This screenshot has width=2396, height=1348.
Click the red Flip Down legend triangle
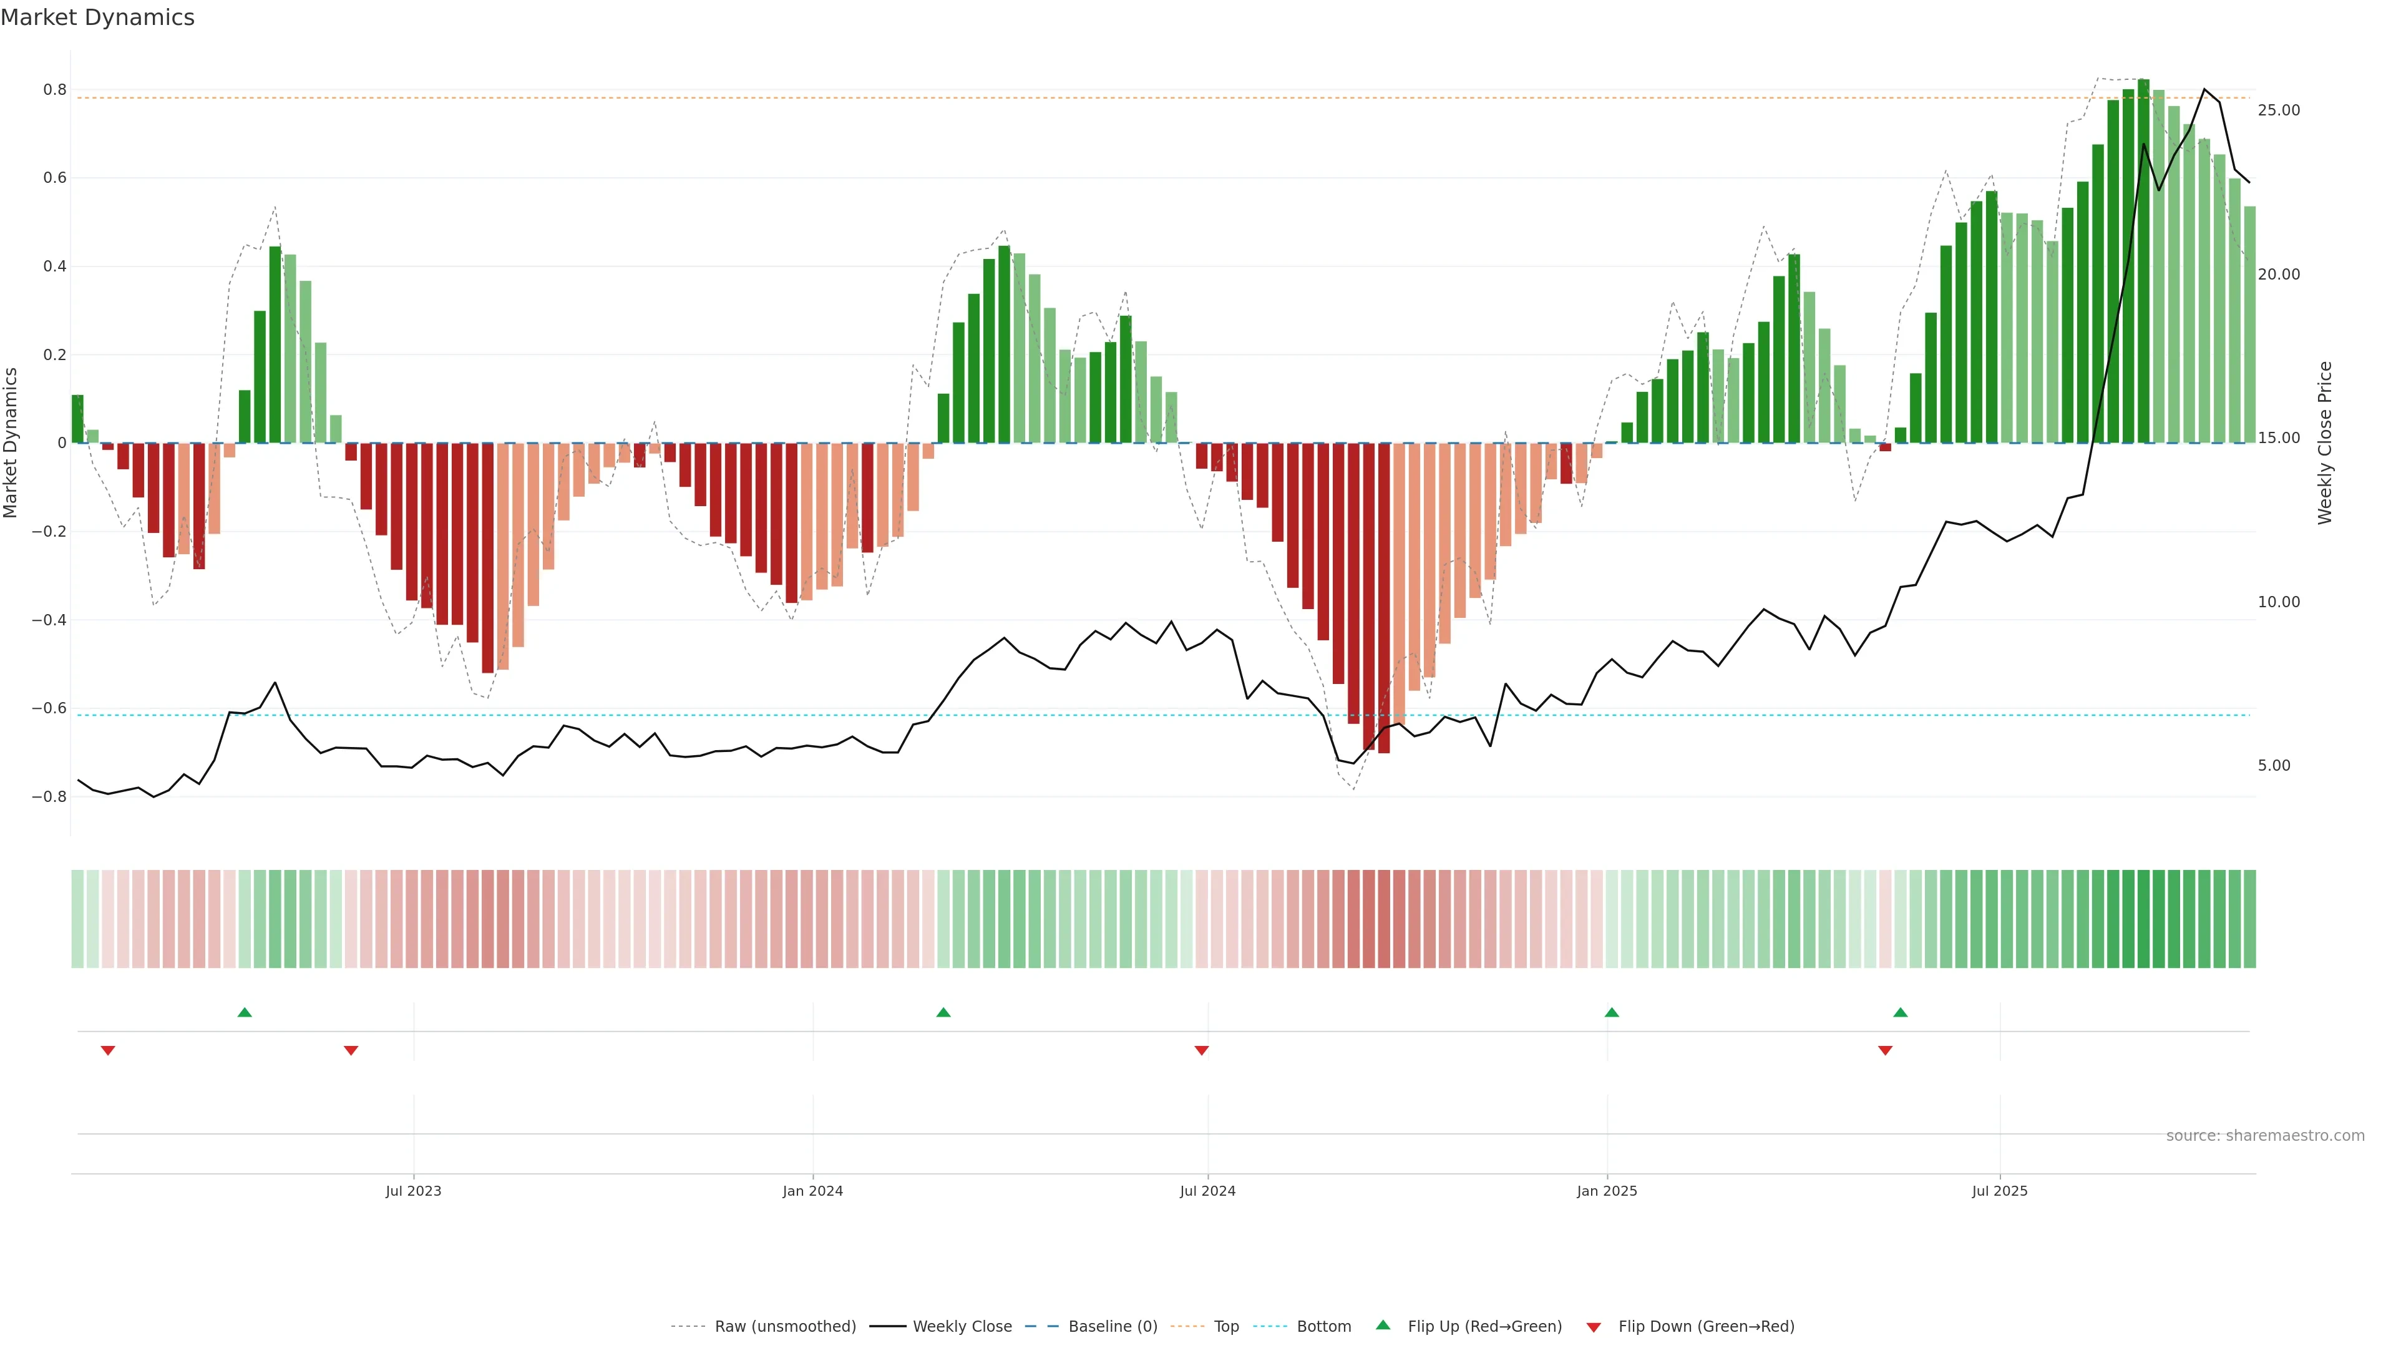pyautogui.click(x=1594, y=1327)
